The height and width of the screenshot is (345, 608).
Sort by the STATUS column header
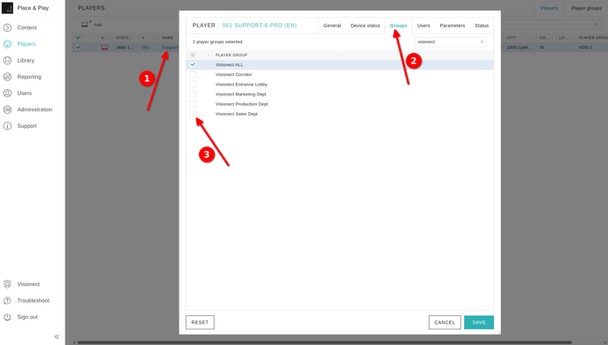pos(123,38)
